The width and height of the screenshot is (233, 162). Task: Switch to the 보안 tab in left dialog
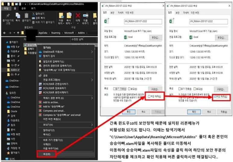112,13
